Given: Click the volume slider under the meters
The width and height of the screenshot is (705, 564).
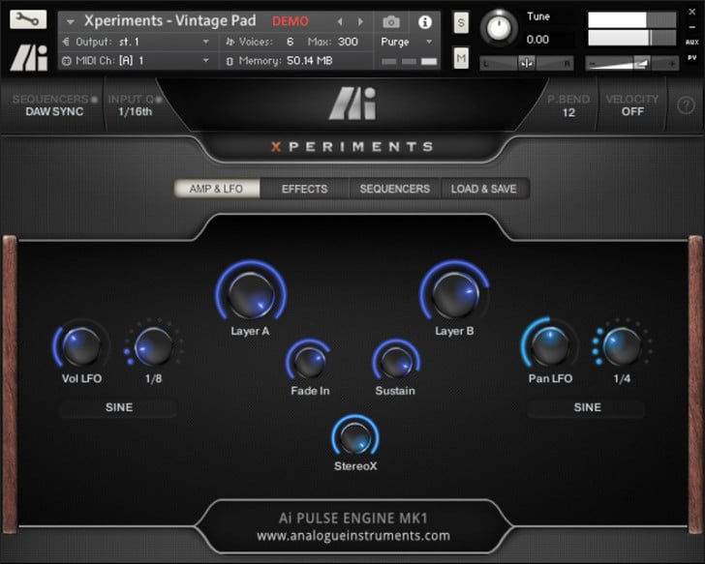Looking at the screenshot, I should 631,64.
